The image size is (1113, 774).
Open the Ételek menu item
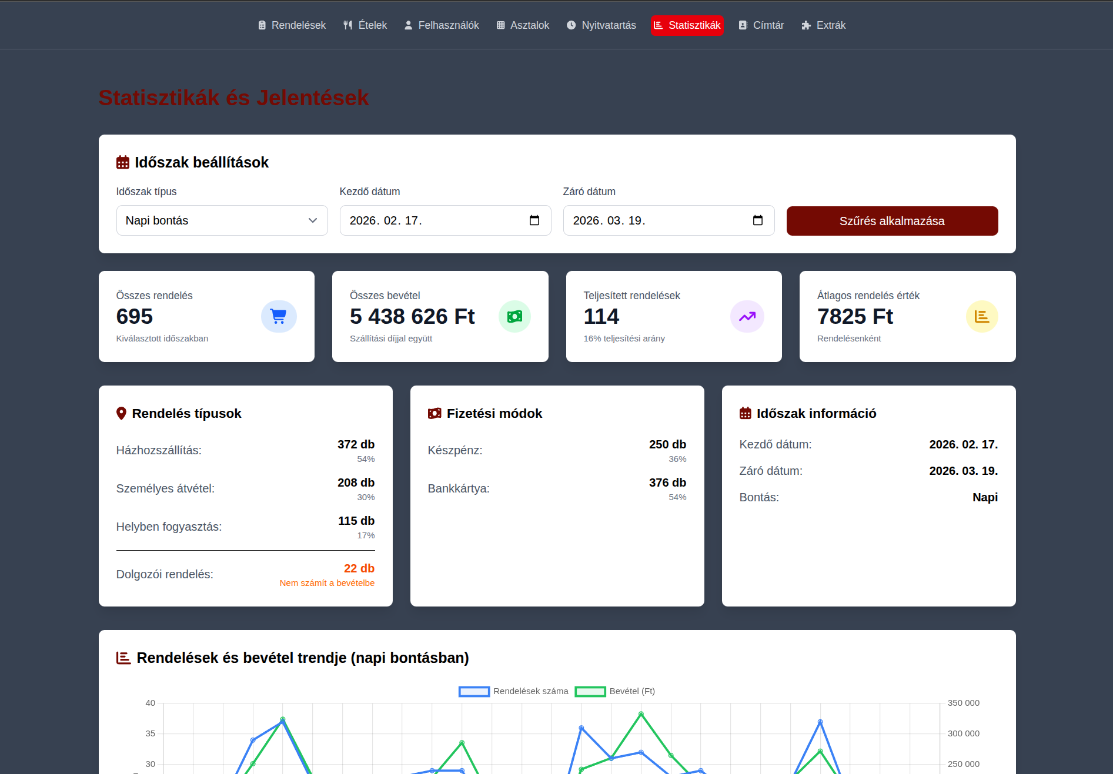[365, 25]
